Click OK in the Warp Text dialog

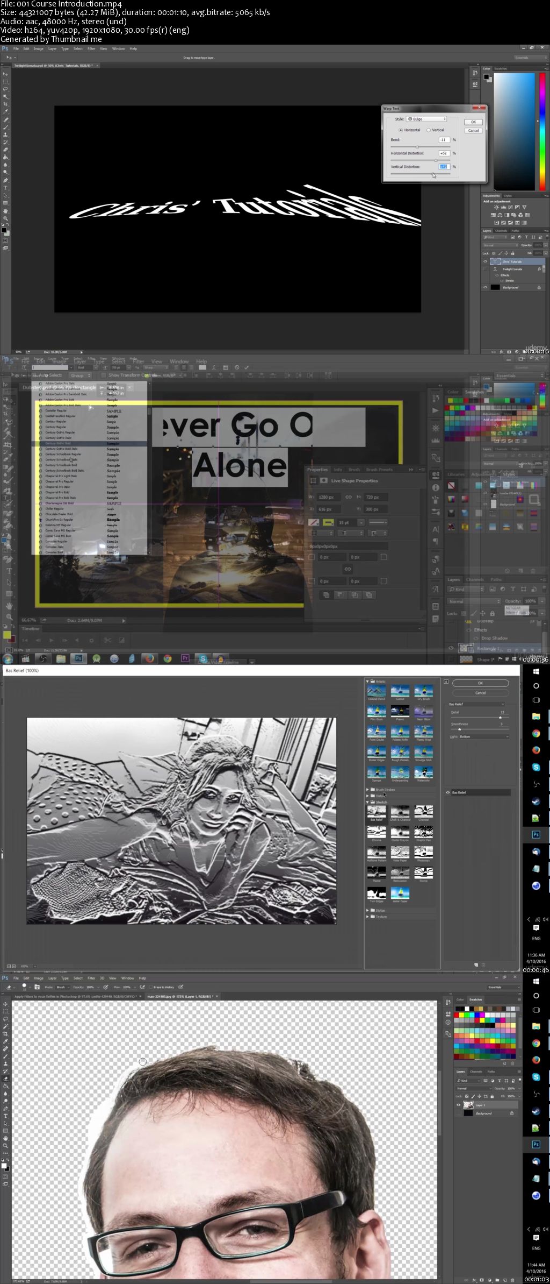click(473, 122)
